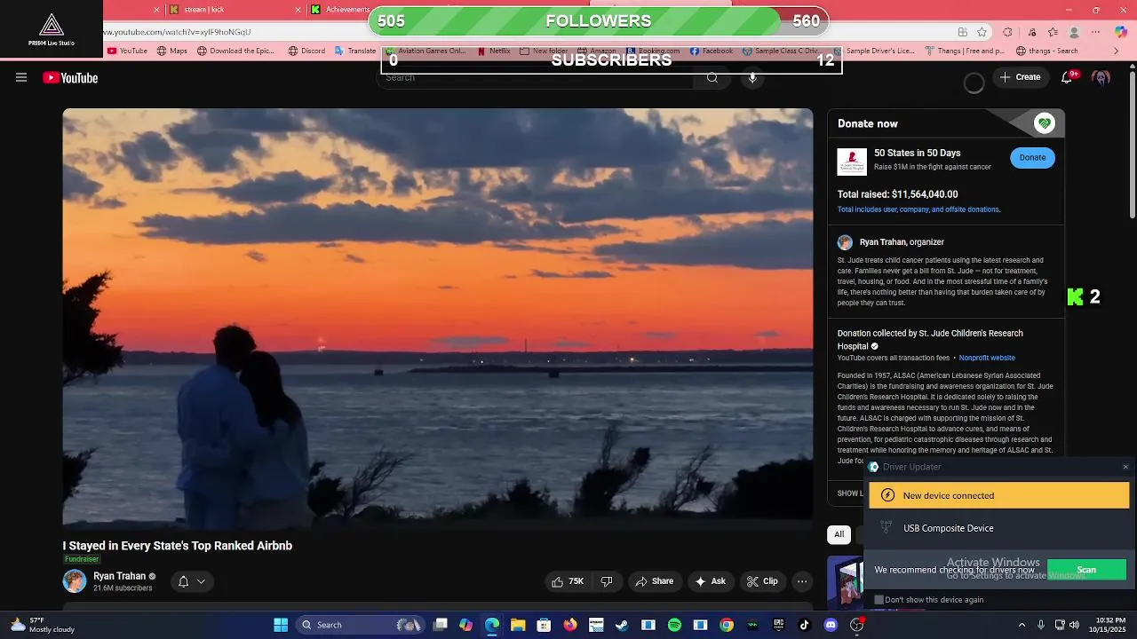
Task: Check 'Don't show this device again' box
Action: coord(879,600)
